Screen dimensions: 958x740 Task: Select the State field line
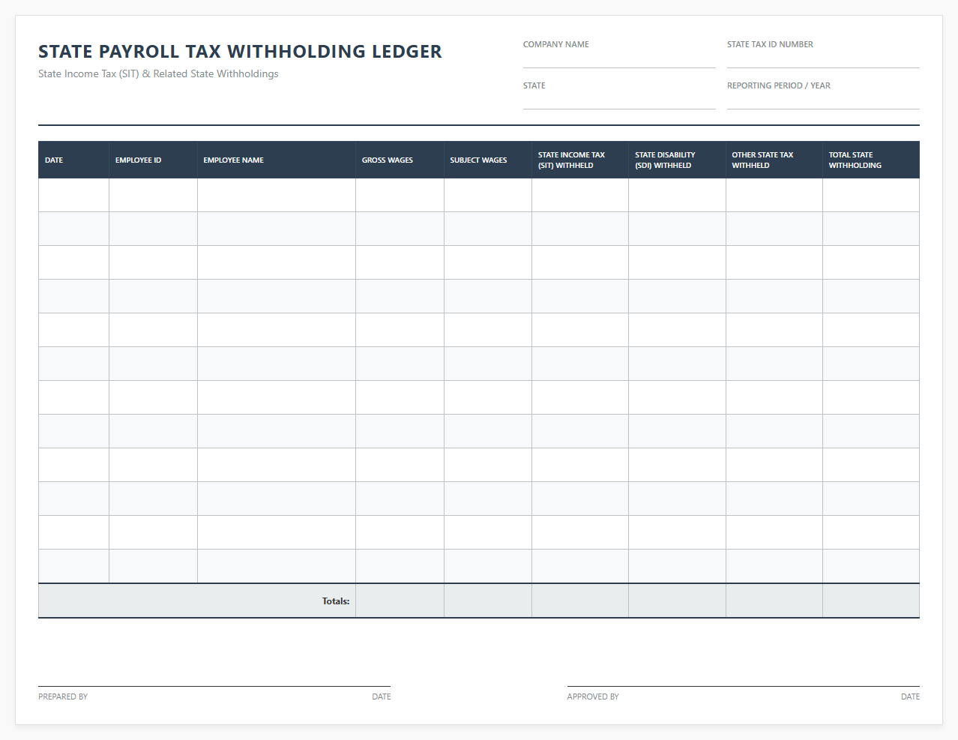[619, 100]
